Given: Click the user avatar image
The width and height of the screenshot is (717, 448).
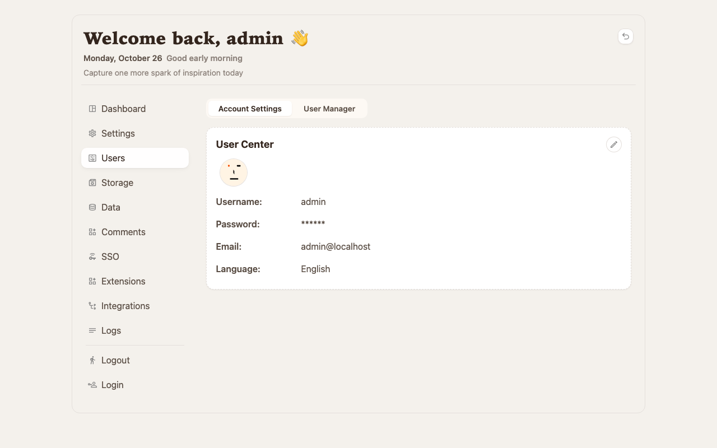Looking at the screenshot, I should [x=234, y=172].
